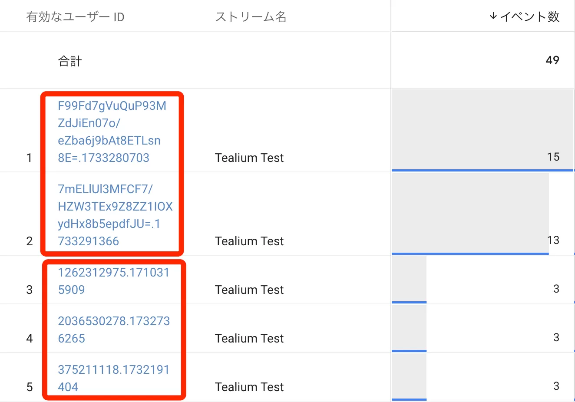Click the event count bar showing 13

(470, 214)
